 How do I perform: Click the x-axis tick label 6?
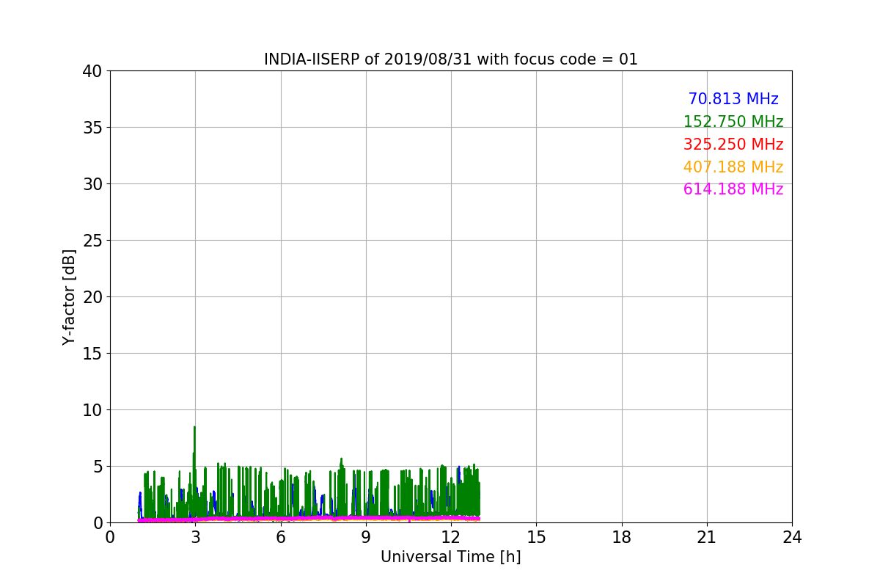click(x=280, y=537)
